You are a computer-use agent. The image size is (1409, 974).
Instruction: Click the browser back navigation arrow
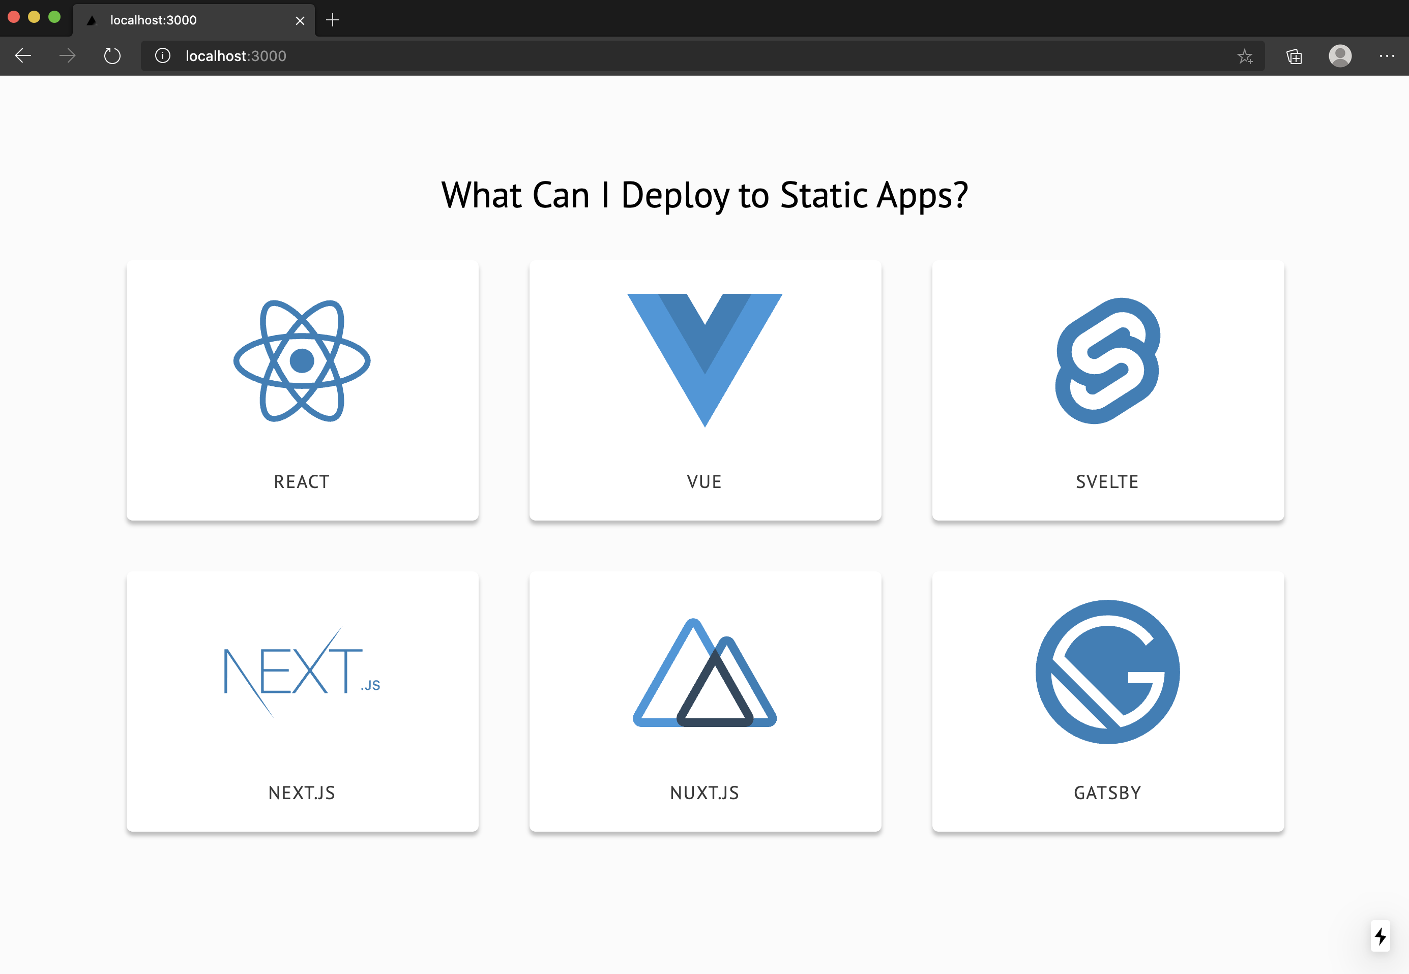(23, 55)
